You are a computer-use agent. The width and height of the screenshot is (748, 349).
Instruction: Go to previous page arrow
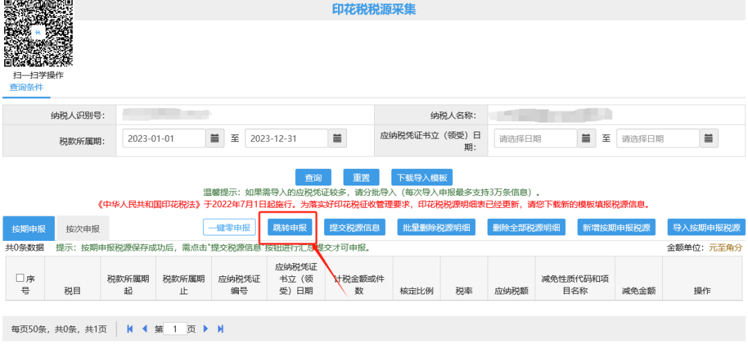pyautogui.click(x=145, y=329)
